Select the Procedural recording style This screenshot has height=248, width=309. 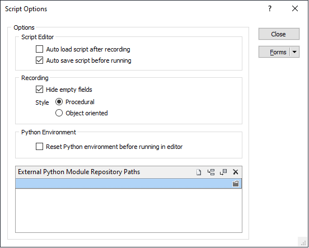point(59,102)
